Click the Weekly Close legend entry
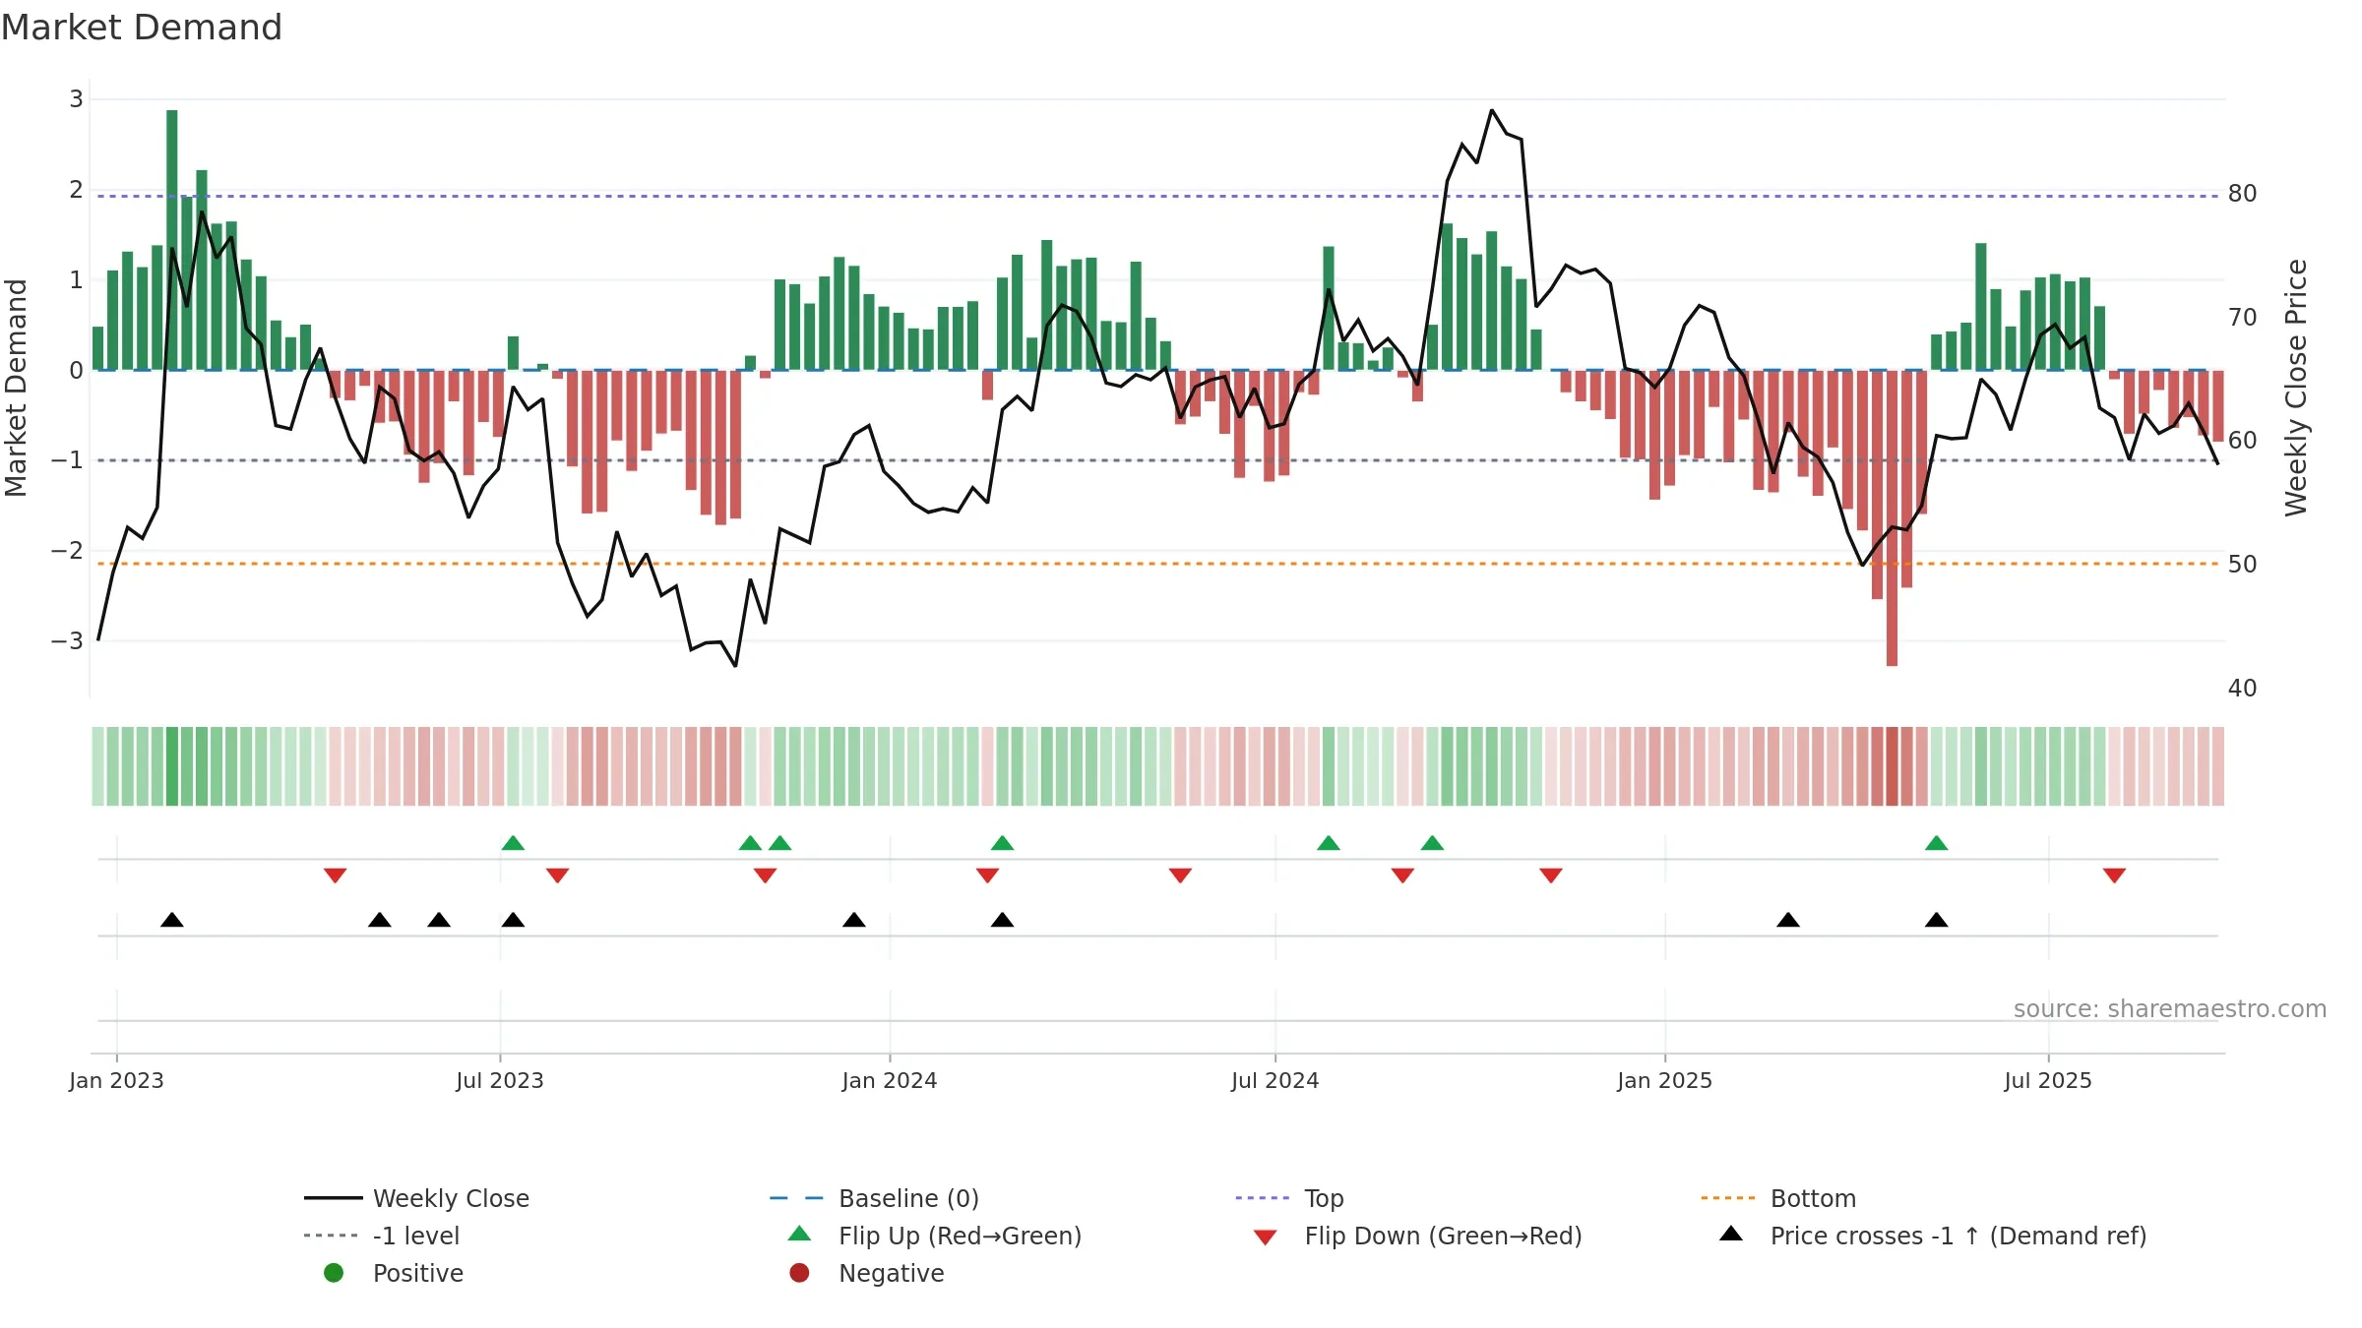Screen dimensions: 2362x1328 [416, 1198]
